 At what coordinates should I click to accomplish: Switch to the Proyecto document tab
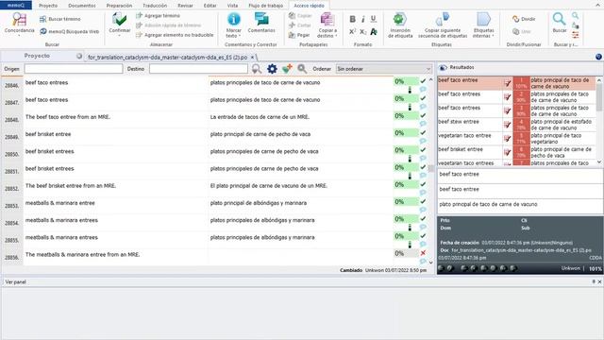(x=37, y=56)
